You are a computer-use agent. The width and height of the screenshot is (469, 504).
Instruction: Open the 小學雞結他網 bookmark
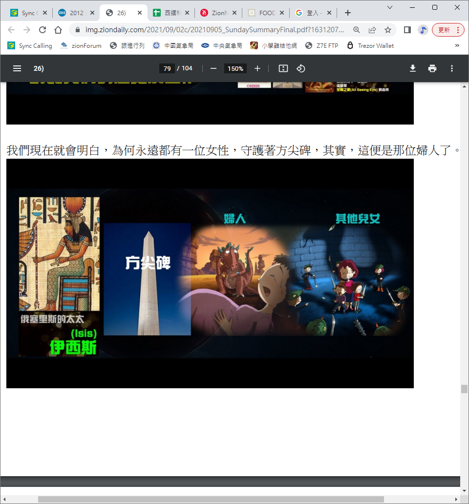pyautogui.click(x=274, y=45)
